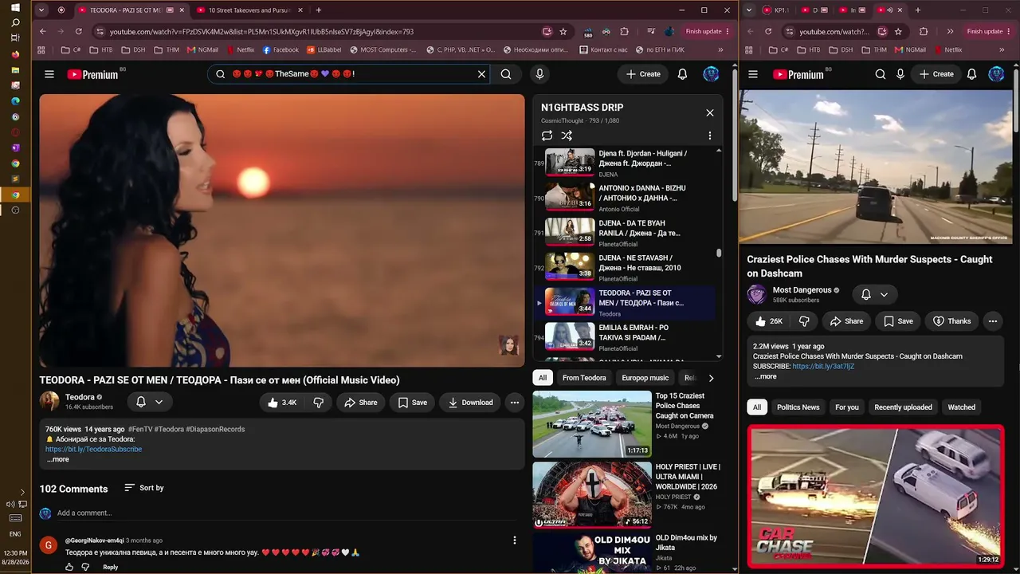
Task: Open tab search dropdown in left browser
Action: click(x=43, y=10)
